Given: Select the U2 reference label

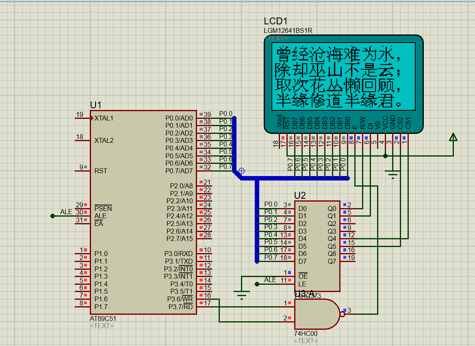Looking at the screenshot, I should 300,196.
